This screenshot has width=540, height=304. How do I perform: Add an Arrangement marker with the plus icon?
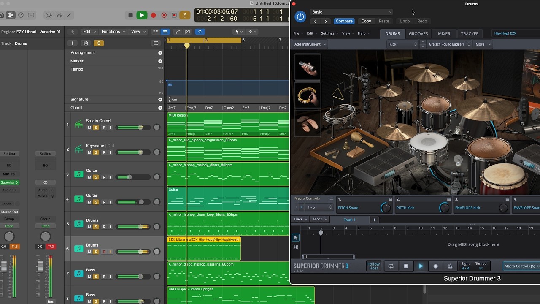click(x=160, y=53)
